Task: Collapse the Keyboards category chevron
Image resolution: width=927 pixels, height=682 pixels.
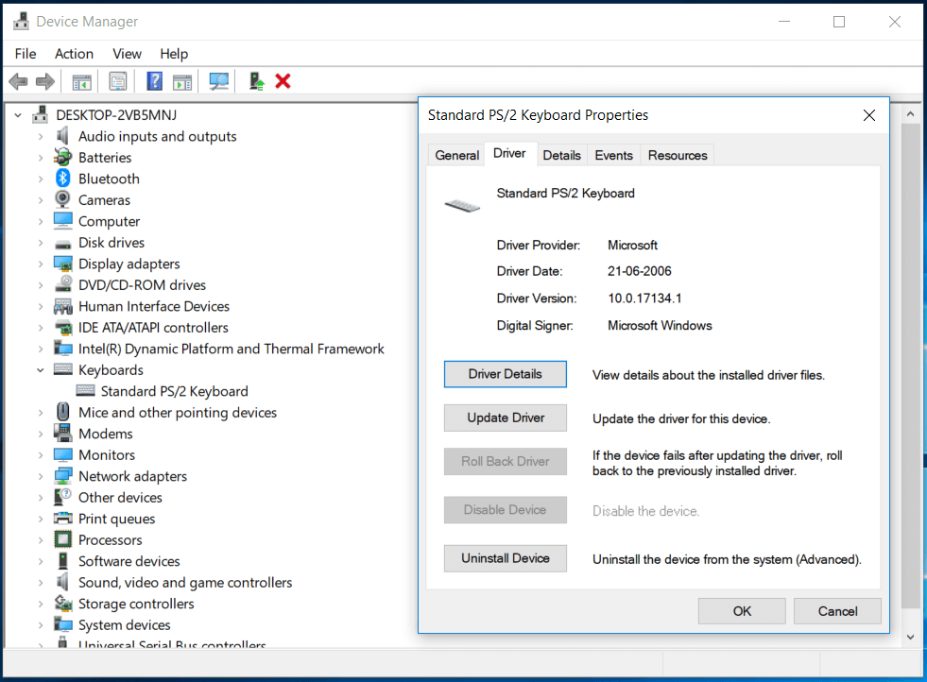Action: pyautogui.click(x=41, y=370)
